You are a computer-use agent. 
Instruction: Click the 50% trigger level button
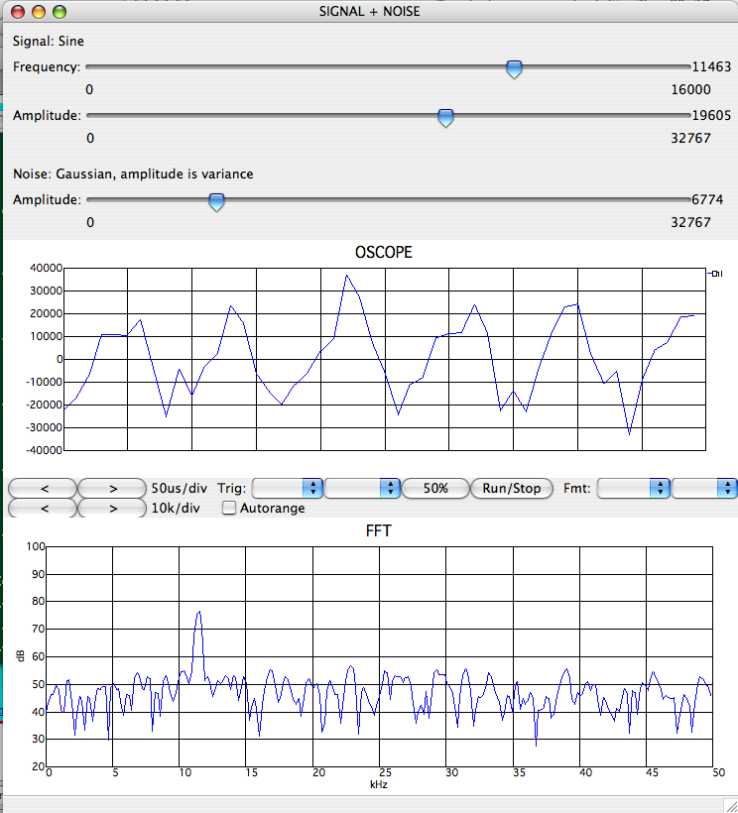tap(435, 488)
